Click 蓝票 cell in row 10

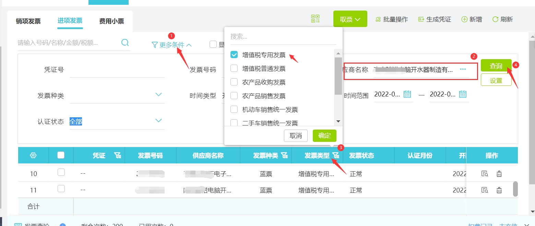click(x=266, y=174)
